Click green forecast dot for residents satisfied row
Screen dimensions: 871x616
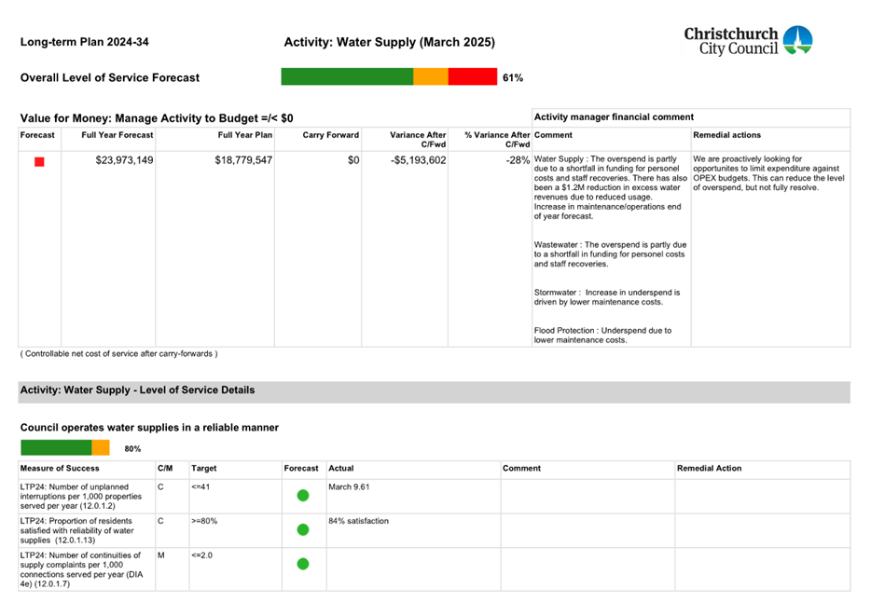click(x=303, y=530)
